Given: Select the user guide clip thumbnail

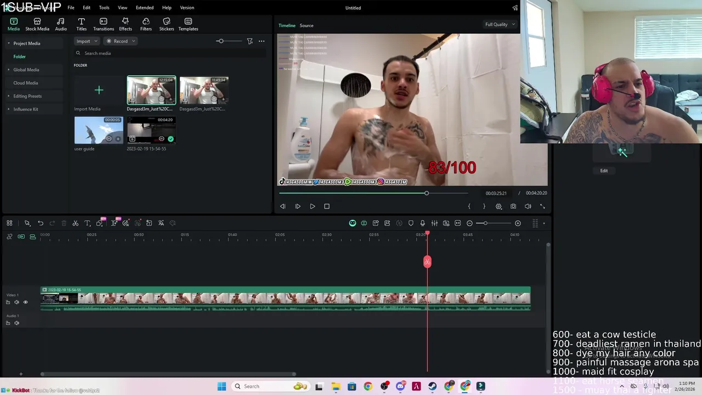Looking at the screenshot, I should (99, 130).
